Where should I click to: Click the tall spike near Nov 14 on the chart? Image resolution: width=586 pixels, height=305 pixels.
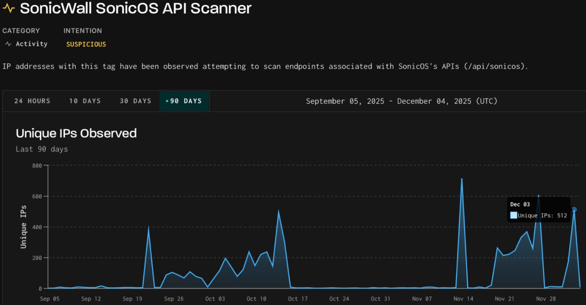[462, 179]
